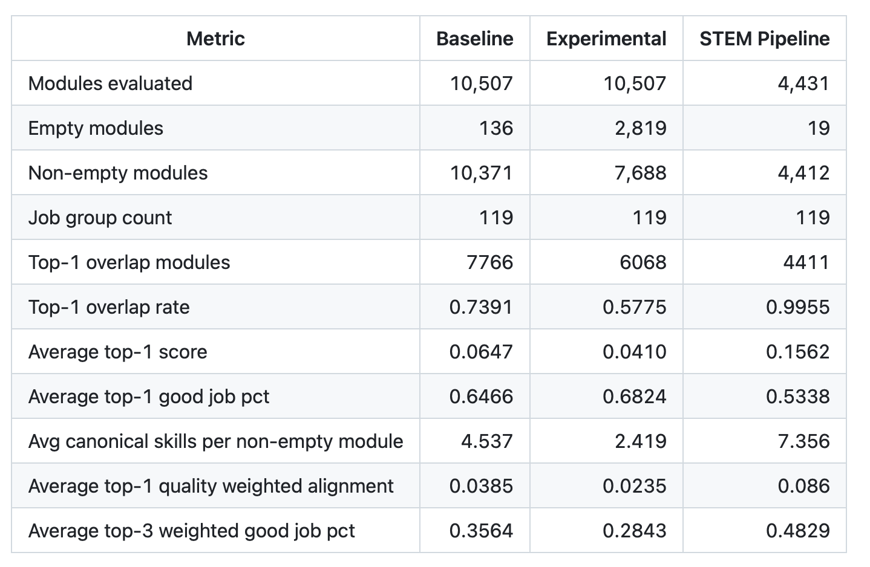Click the Metric column header
This screenshot has height=567, width=870.
point(215,39)
